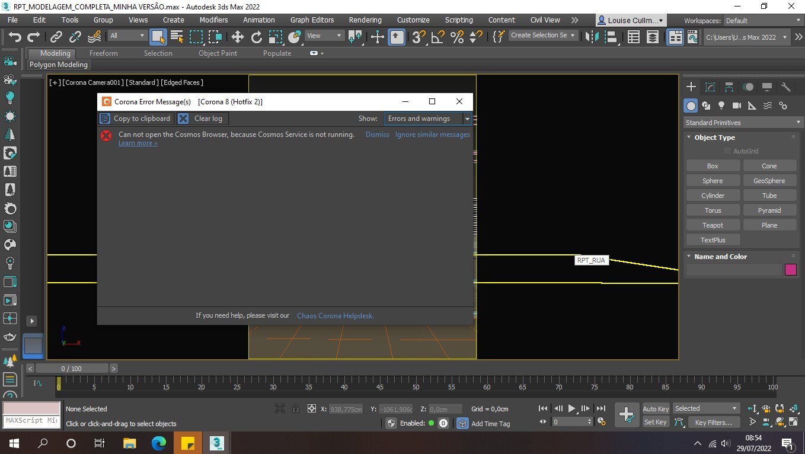The image size is (805, 454).
Task: Click the Redo arrow icon
Action: [x=34, y=37]
